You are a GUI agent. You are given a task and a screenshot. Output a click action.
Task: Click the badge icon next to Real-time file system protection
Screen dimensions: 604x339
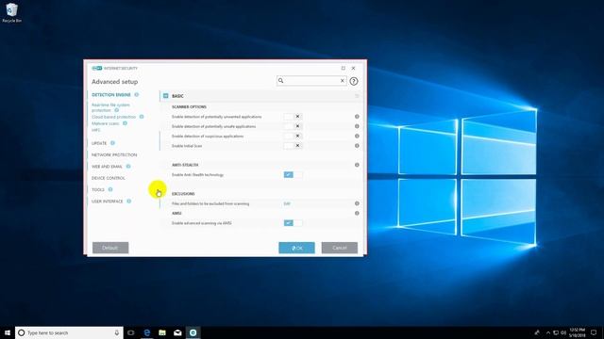[117, 110]
